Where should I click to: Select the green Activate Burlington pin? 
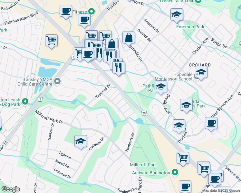click(x=175, y=172)
